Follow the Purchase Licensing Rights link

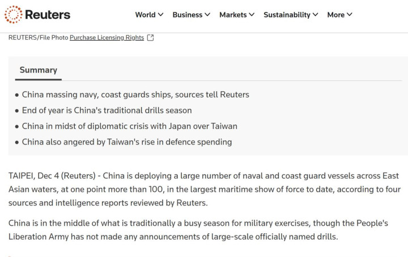pos(107,38)
